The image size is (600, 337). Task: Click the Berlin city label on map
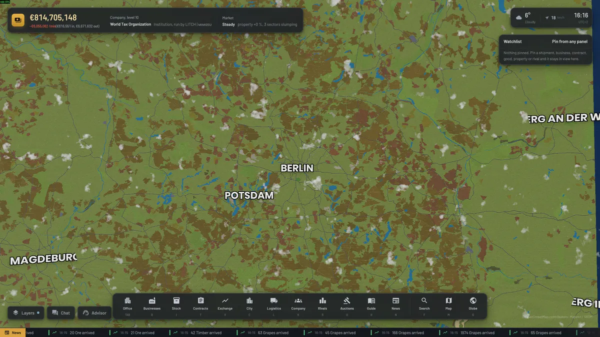click(x=297, y=168)
